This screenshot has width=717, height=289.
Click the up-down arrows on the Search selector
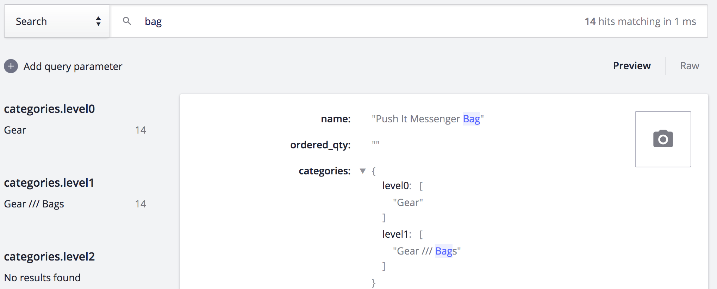click(x=99, y=21)
